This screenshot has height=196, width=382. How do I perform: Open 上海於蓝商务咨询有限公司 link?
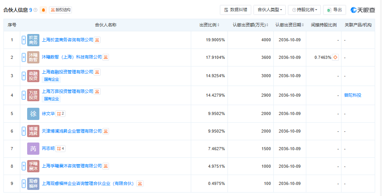67,40
